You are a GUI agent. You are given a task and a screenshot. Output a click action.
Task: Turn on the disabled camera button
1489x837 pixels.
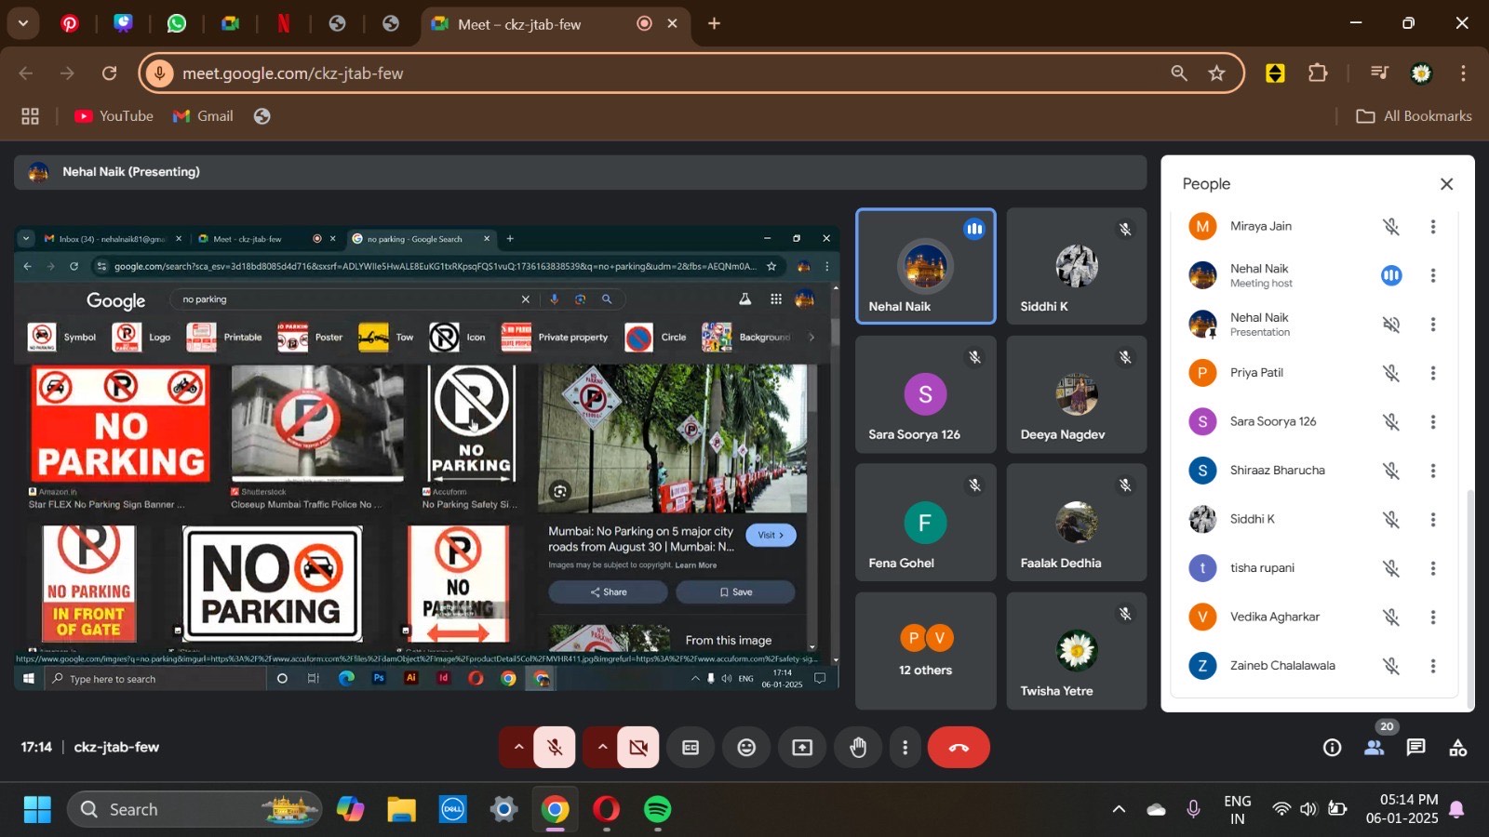coord(638,748)
